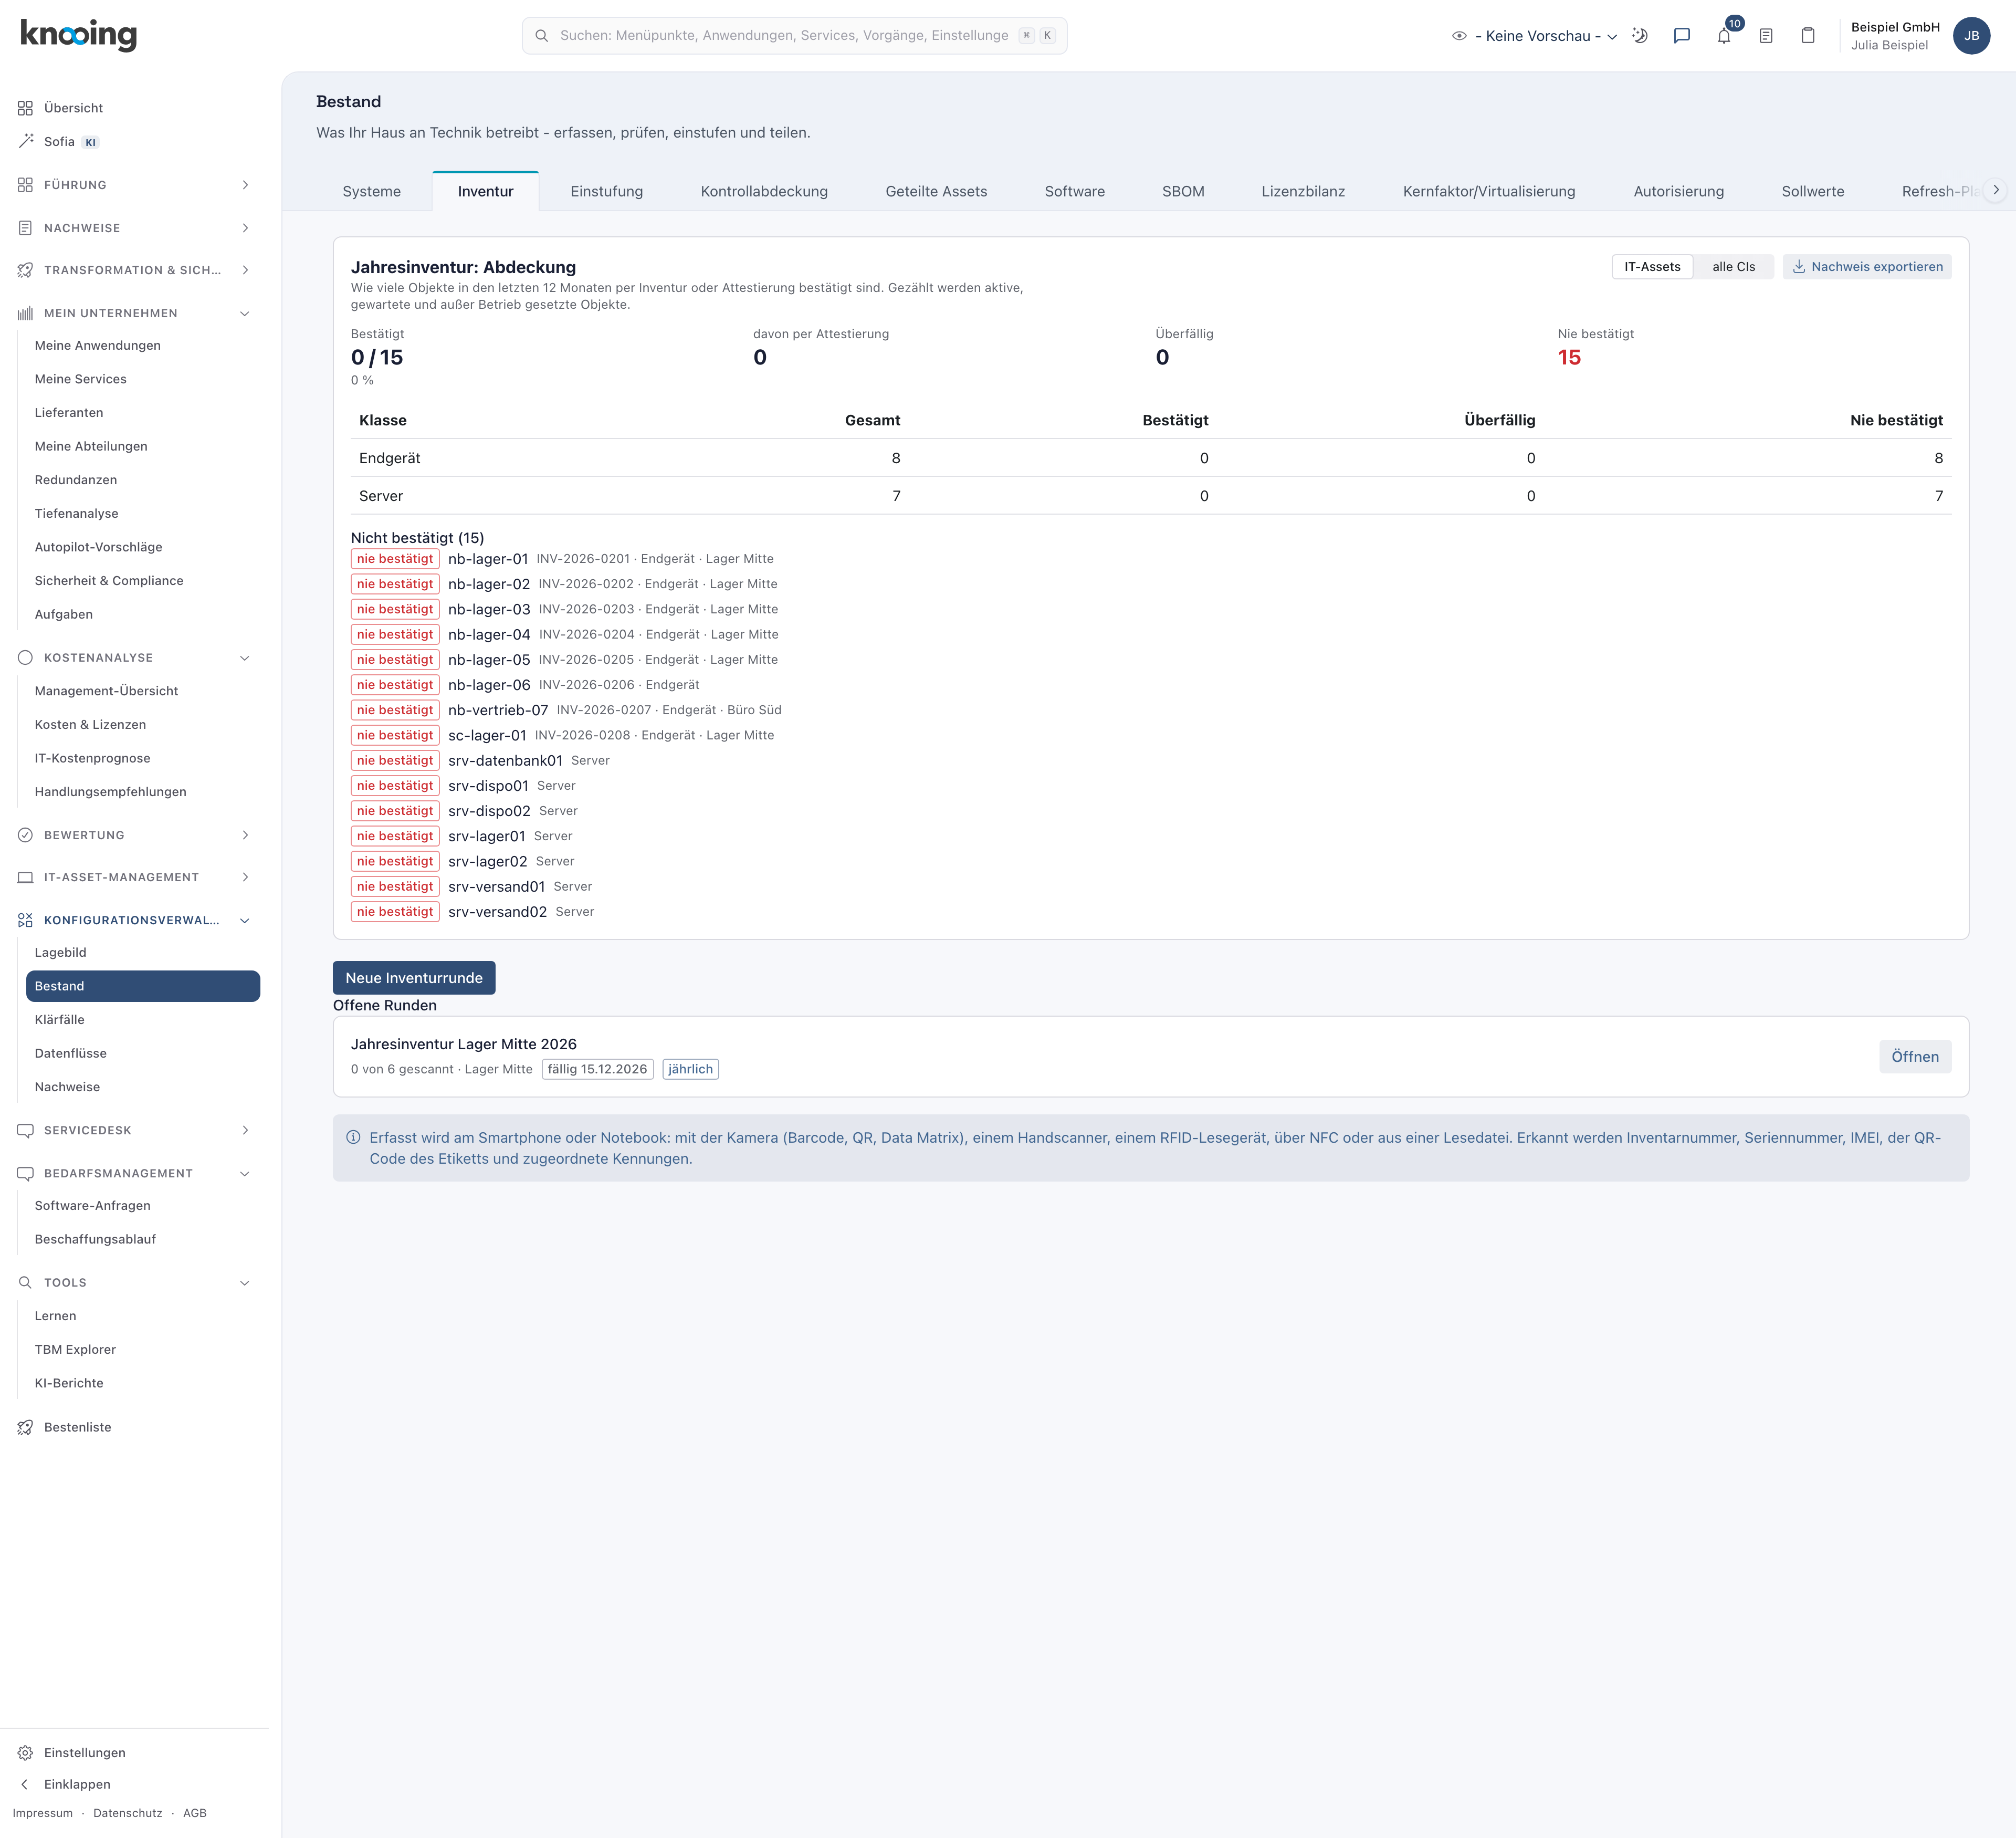
Task: Collapse the Mein Unternehmen section
Action: click(134, 313)
